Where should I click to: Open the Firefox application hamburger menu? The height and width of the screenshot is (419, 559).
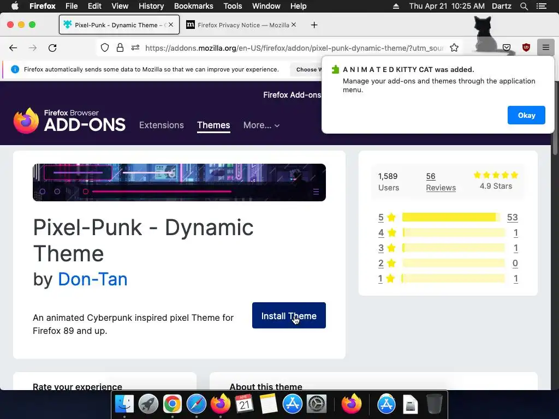545,47
